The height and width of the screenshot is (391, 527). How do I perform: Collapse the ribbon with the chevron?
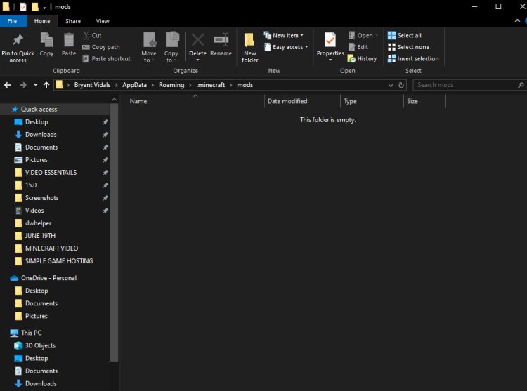pyautogui.click(x=517, y=21)
